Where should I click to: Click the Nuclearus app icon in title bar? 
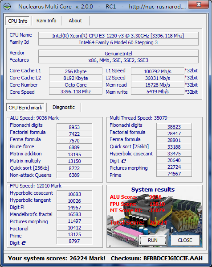7,7
